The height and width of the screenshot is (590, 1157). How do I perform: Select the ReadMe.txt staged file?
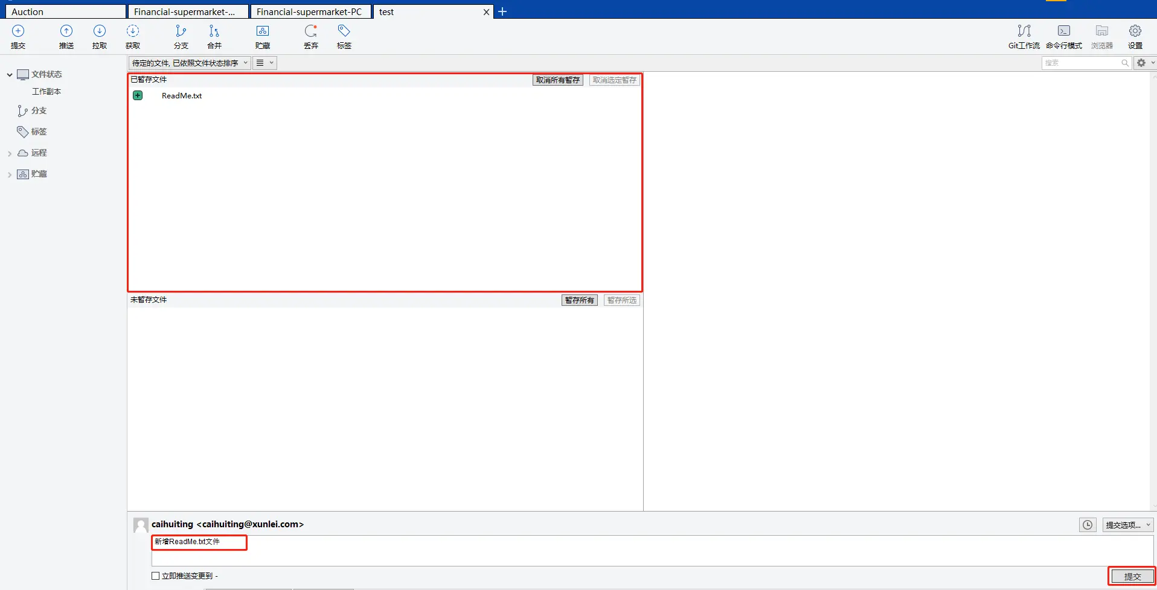(x=182, y=95)
